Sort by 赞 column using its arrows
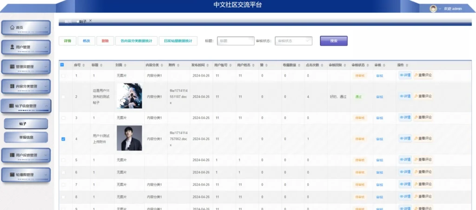Image resolution: width=476 pixels, height=210 pixels. (x=266, y=65)
